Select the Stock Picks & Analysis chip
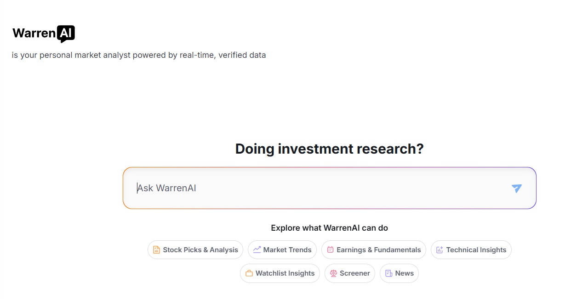Image resolution: width=571 pixels, height=299 pixels. pos(195,250)
